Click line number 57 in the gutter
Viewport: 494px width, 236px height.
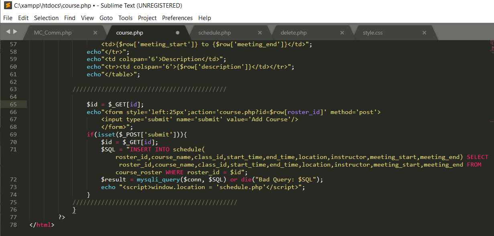point(13,44)
